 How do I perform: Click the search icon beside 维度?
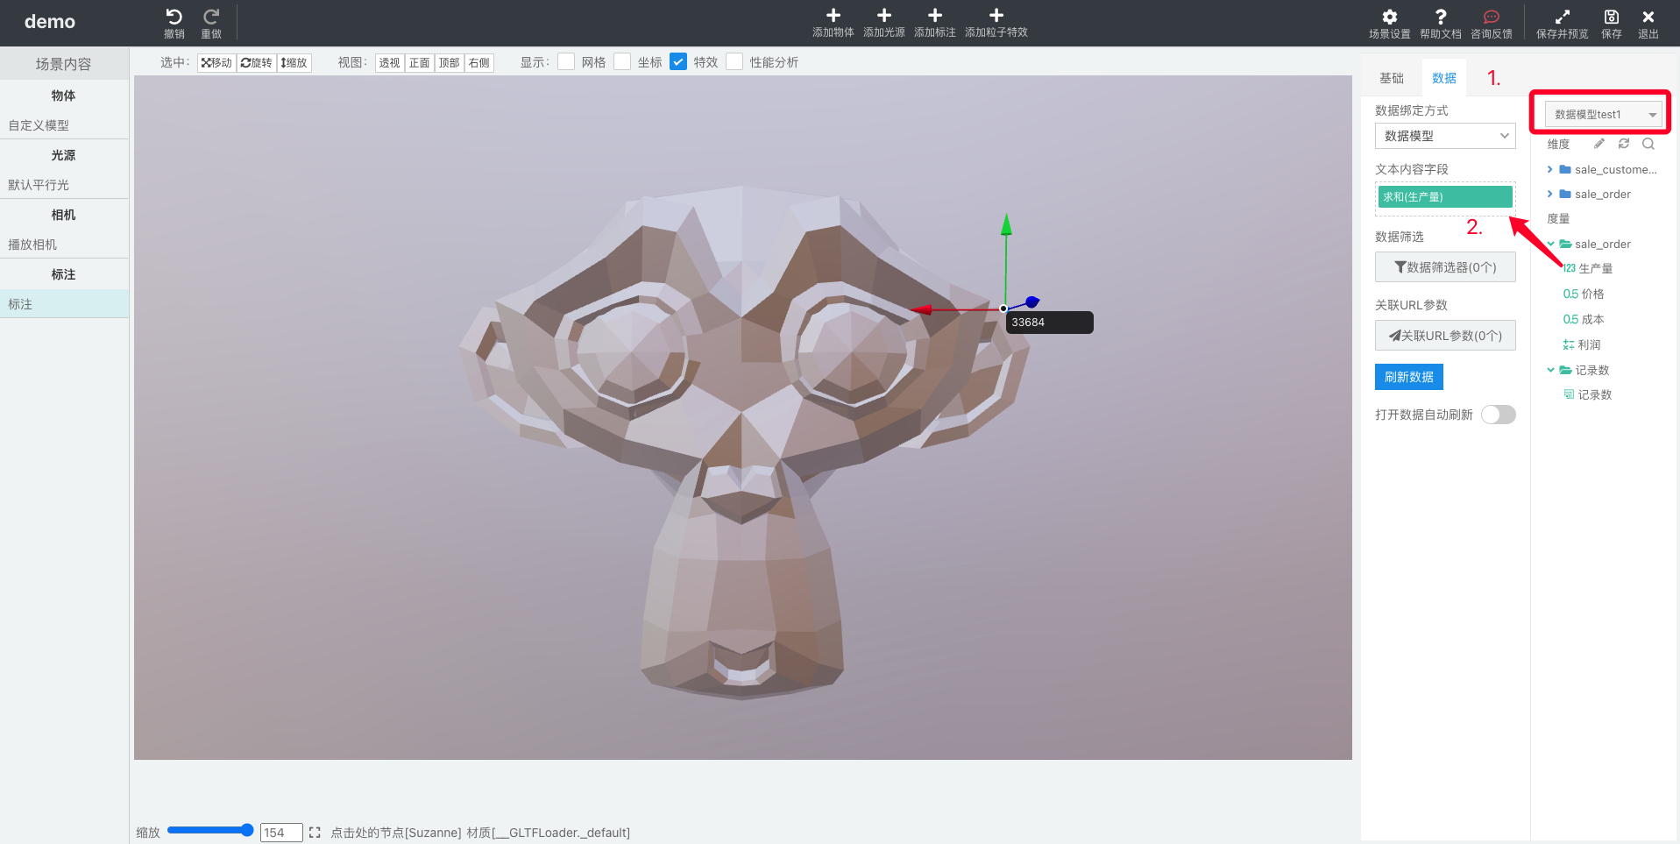1648,144
